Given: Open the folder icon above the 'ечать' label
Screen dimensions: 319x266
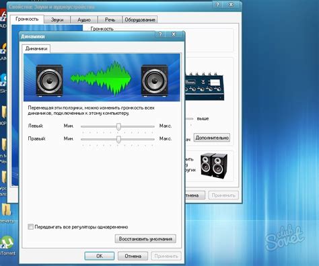Looking at the screenshot, I should 6,210.
